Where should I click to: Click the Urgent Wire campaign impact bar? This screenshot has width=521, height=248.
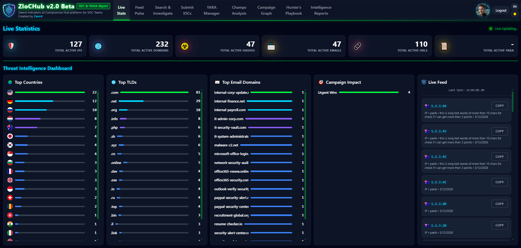pos(368,92)
